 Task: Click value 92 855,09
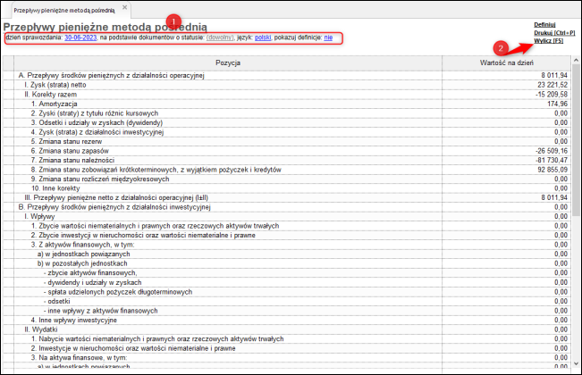click(x=552, y=170)
